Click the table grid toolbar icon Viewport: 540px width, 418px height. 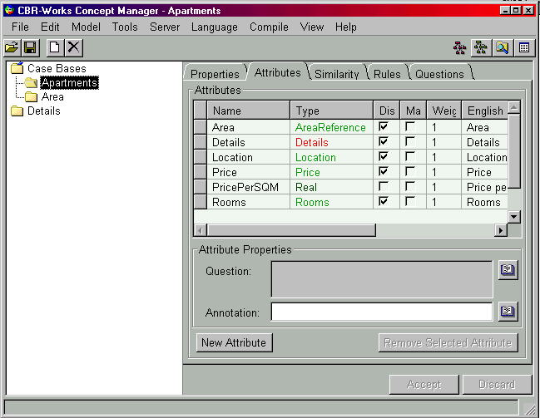(524, 48)
